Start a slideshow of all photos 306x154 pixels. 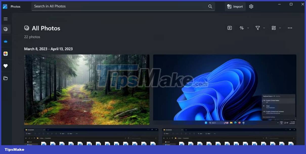coord(230,28)
